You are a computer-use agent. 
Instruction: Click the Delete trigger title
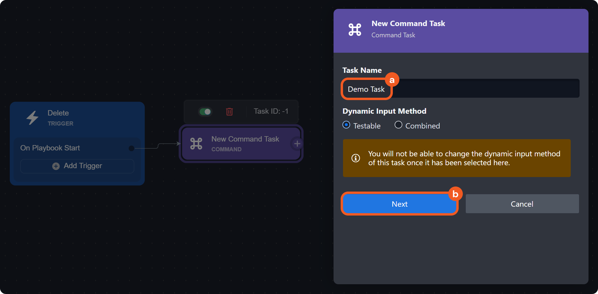(58, 113)
